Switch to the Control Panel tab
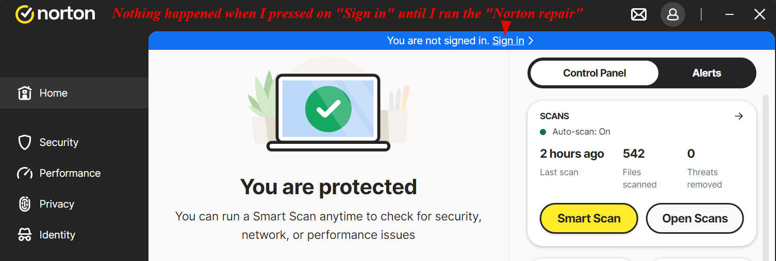Screen dimensions: 776x261 click(x=594, y=73)
